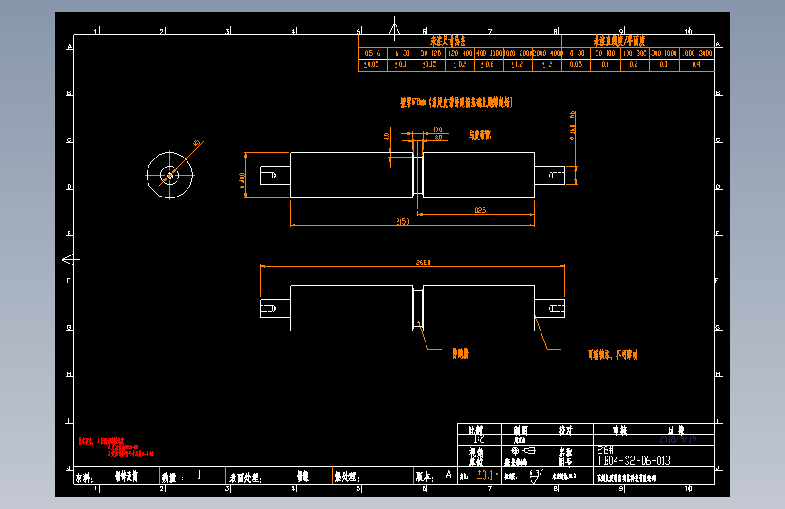The width and height of the screenshot is (785, 509).
Task: Click the fold-mark arrow on the top border
Action: pos(395,28)
